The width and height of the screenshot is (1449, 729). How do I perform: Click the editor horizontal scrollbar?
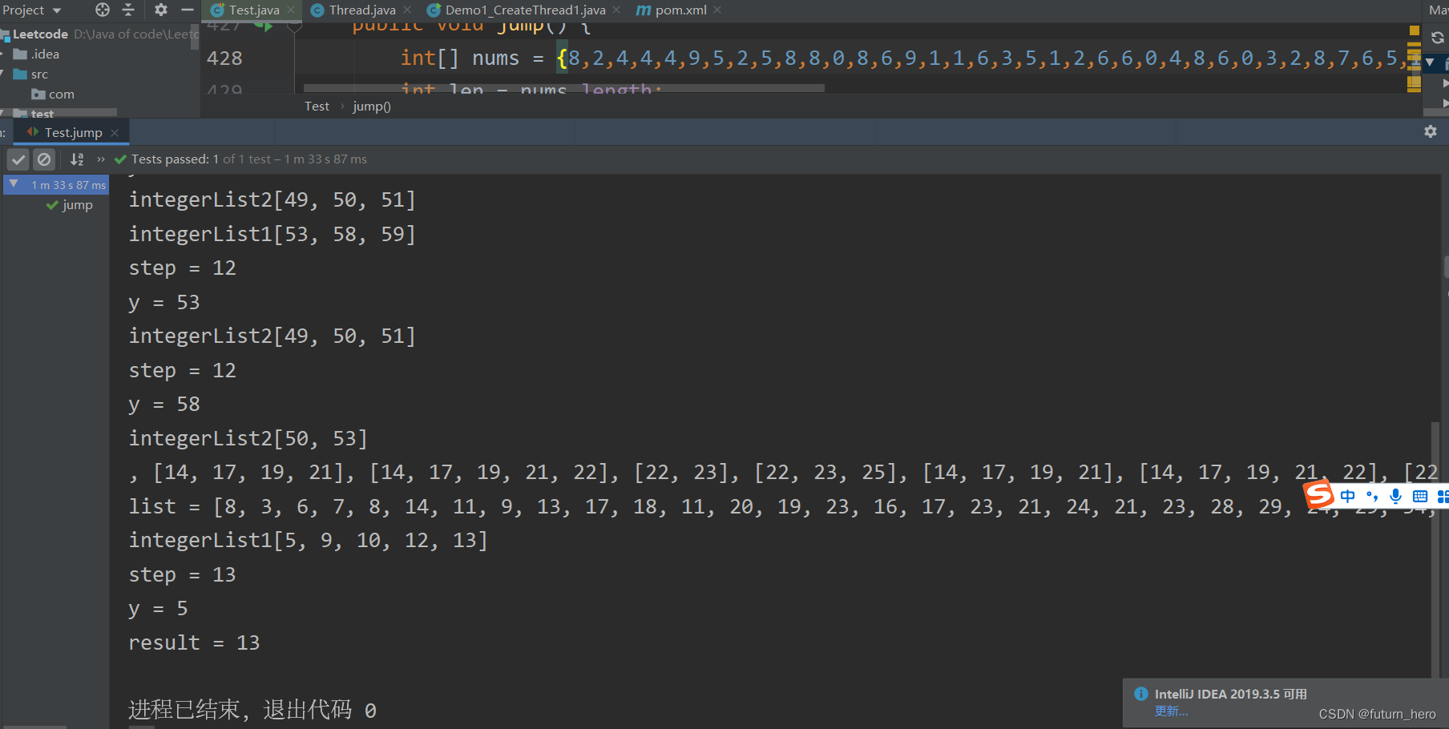click(563, 88)
